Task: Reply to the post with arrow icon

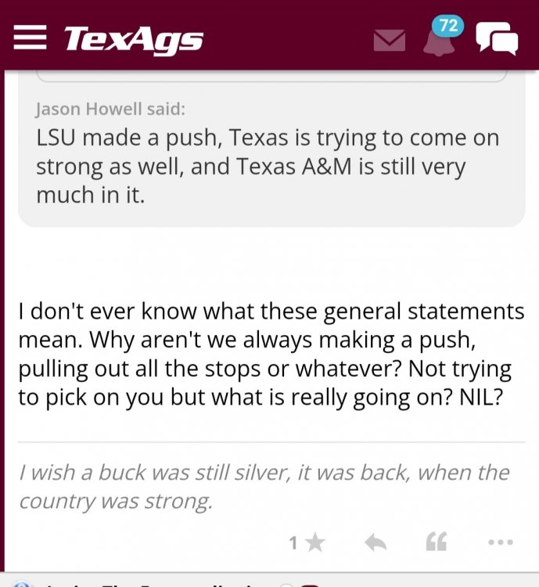Action: click(x=376, y=542)
